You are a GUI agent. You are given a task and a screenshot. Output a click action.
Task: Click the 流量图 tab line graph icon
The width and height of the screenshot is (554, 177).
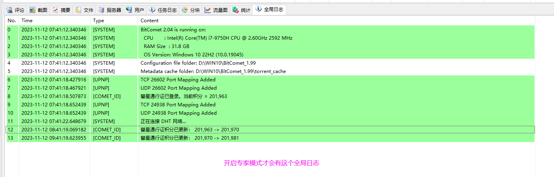208,10
